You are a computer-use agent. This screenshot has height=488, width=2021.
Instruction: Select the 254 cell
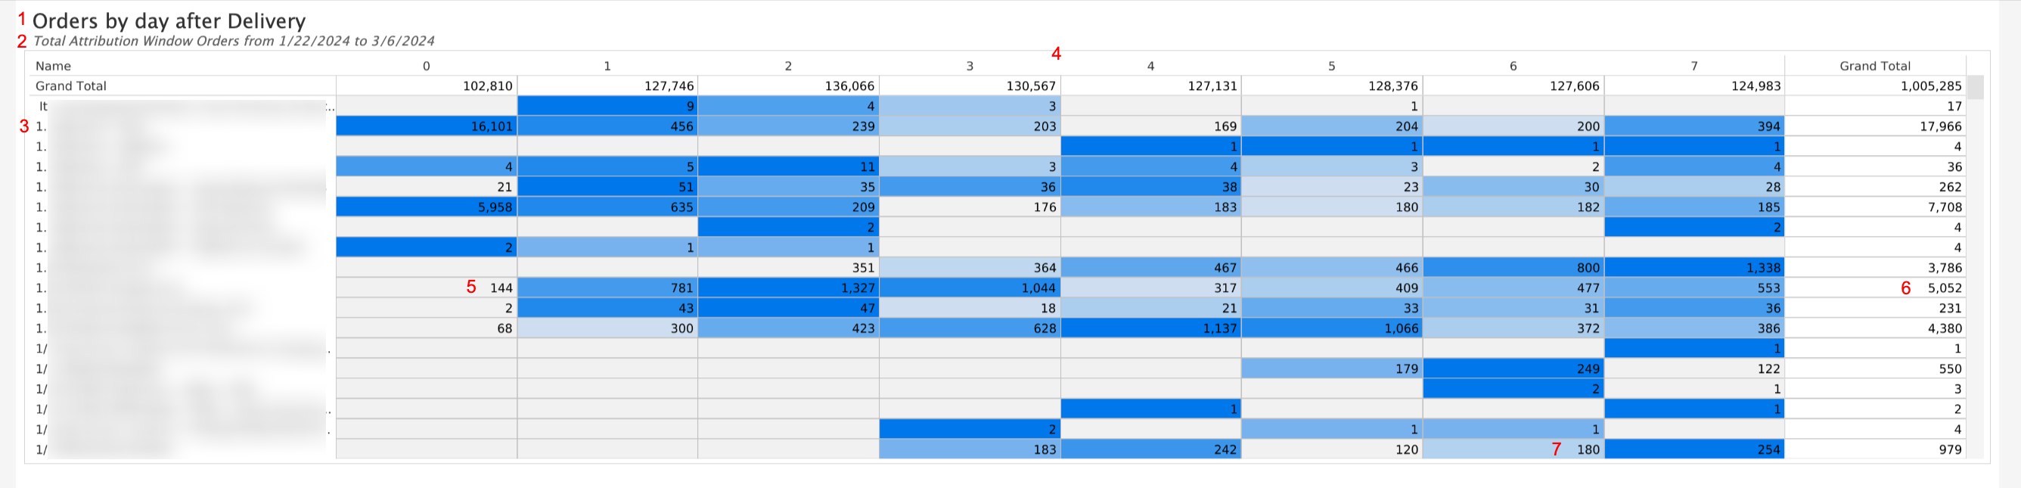[x=1694, y=449]
